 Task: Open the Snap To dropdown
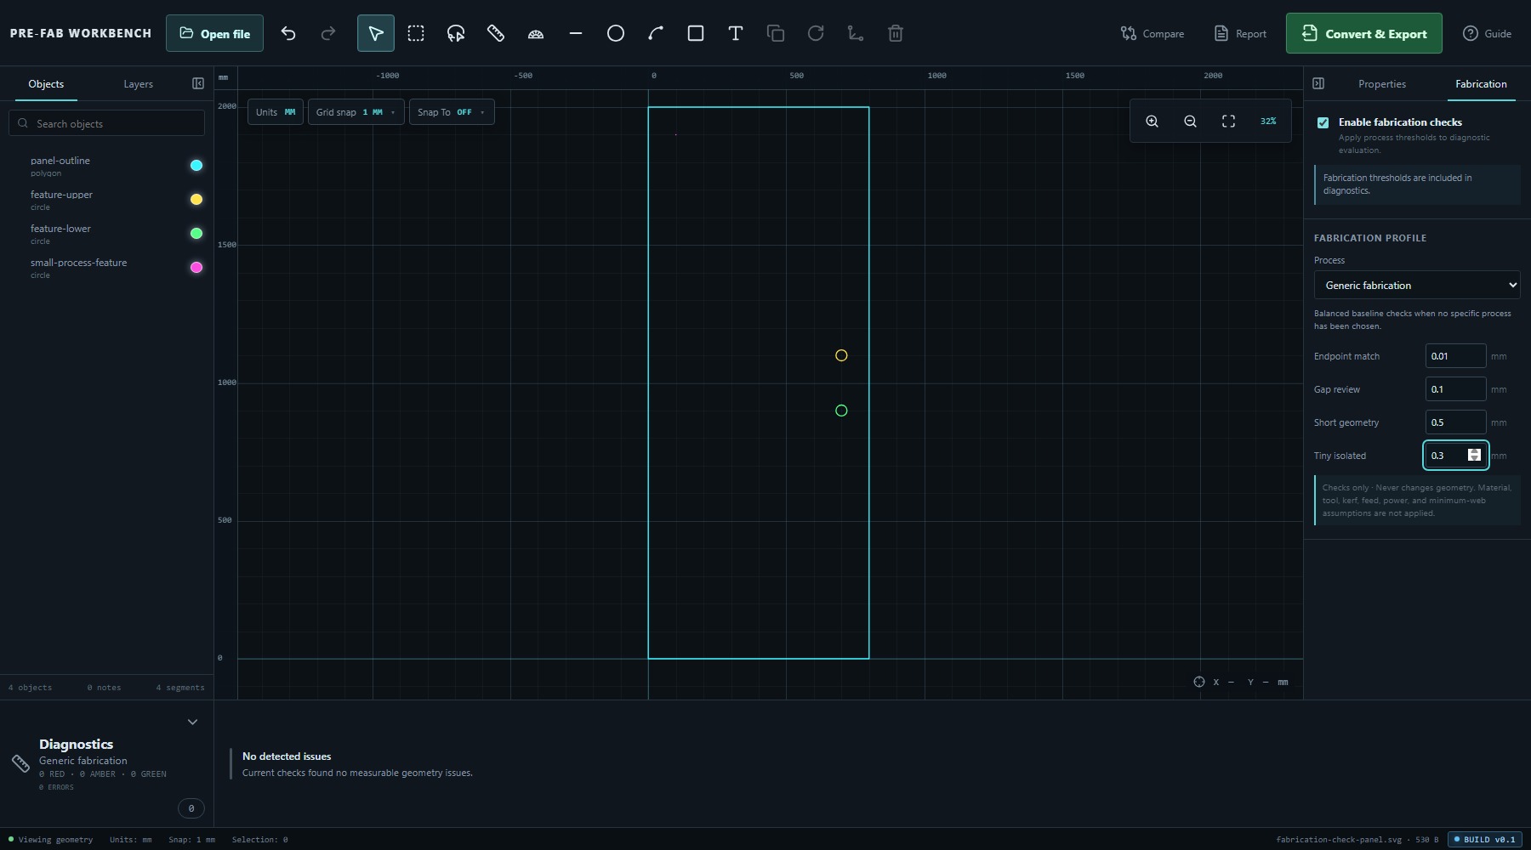[451, 112]
